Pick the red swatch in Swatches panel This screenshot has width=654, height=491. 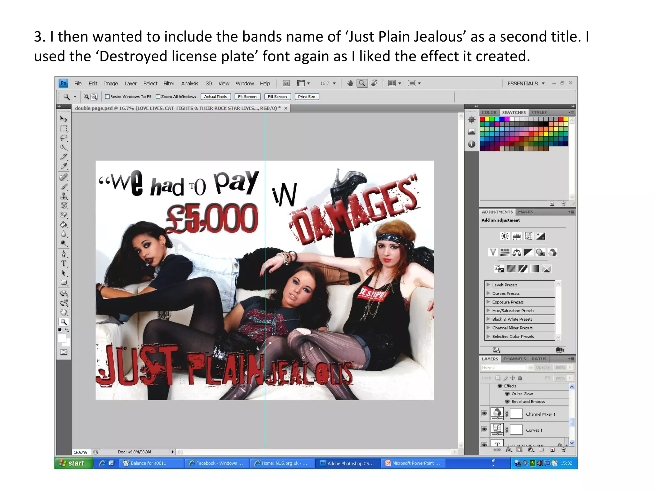[482, 119]
